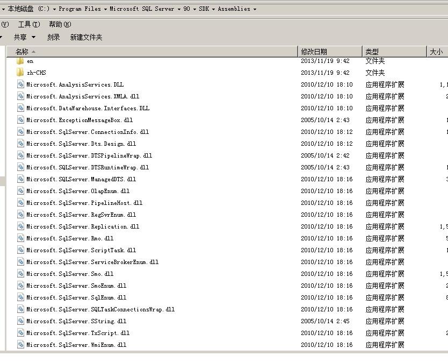The height and width of the screenshot is (363, 448).
Task: Select the Microsoft.SqlServer.ServiceBrokerEnum.dll file icon
Action: 20,262
